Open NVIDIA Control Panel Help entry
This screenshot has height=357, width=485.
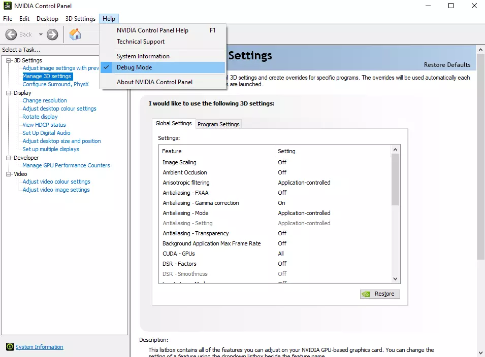[163, 30]
